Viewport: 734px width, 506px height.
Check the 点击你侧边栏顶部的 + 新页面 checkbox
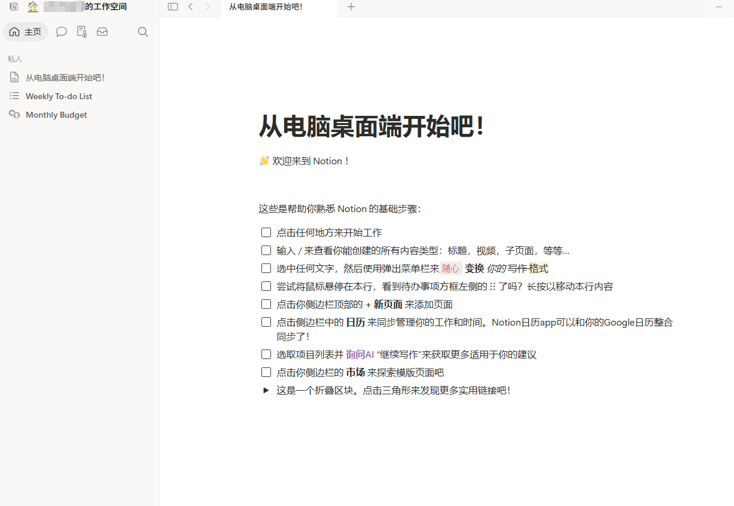(x=266, y=304)
